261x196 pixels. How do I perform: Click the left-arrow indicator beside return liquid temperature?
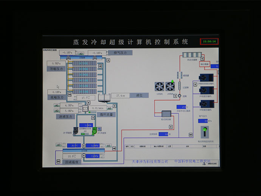59,161
